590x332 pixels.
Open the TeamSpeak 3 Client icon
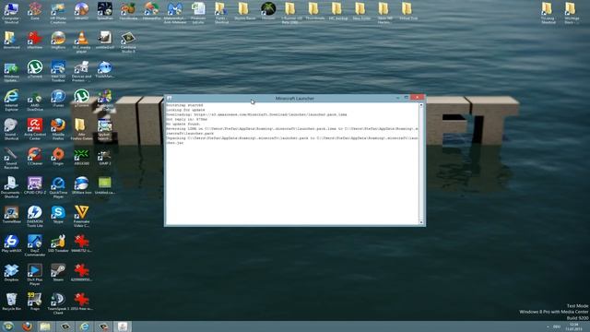tap(58, 303)
